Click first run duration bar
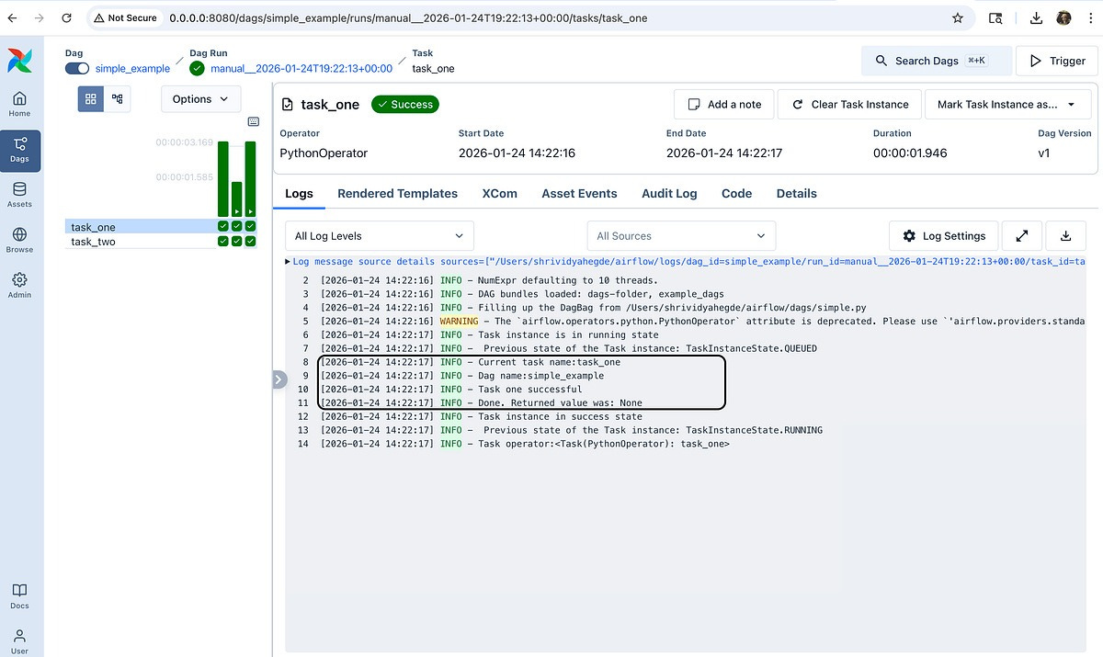Image resolution: width=1103 pixels, height=657 pixels. point(223,178)
